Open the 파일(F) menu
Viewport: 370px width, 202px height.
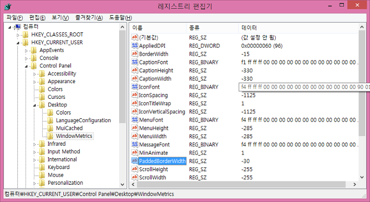[x=15, y=17]
